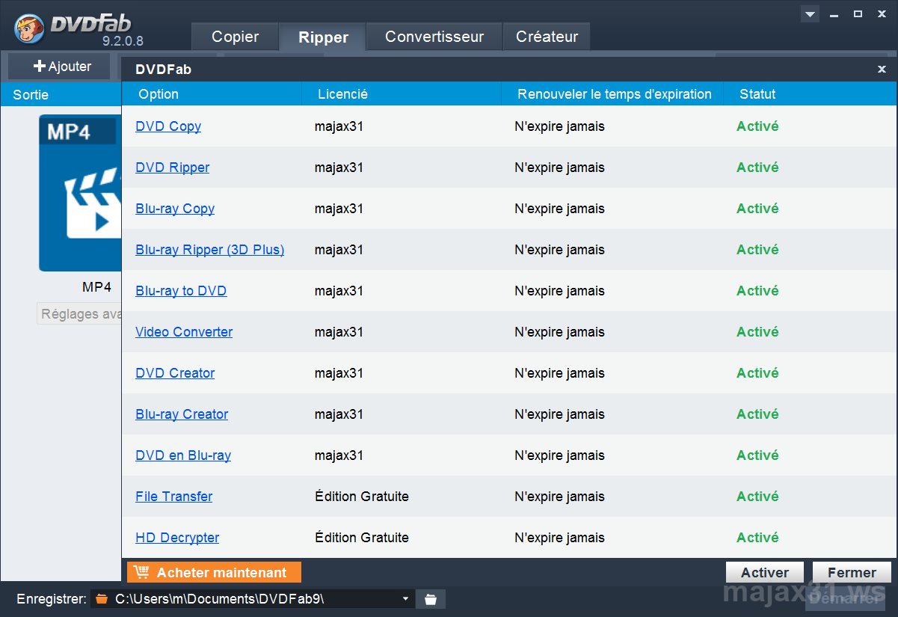Open the Video Converter link
Viewport: 898px width, 617px height.
coord(184,332)
